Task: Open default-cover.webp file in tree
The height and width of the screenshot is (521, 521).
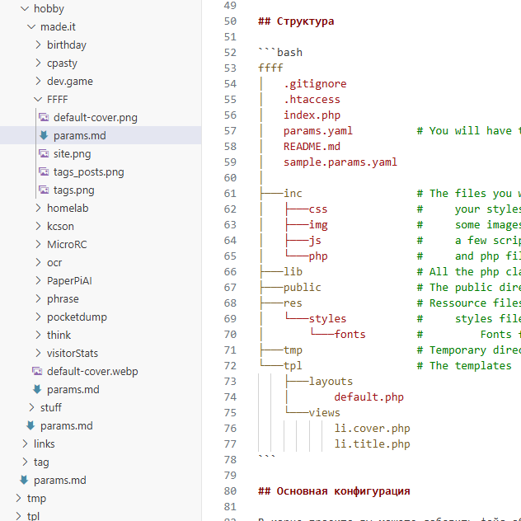Action: (x=92, y=371)
